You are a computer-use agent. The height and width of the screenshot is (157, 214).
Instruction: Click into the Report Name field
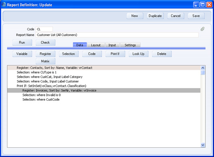[x=117, y=35]
